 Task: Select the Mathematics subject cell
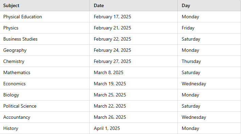point(45,72)
